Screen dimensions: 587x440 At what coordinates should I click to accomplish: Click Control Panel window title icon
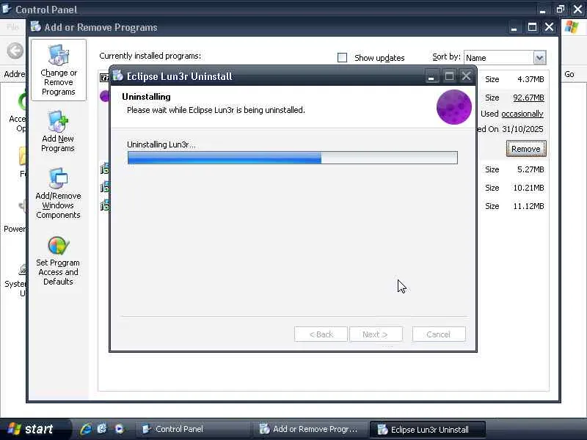(x=7, y=9)
